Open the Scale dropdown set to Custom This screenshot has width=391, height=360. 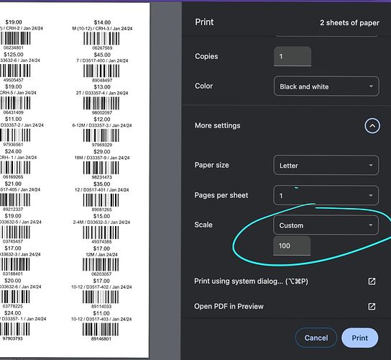click(326, 225)
